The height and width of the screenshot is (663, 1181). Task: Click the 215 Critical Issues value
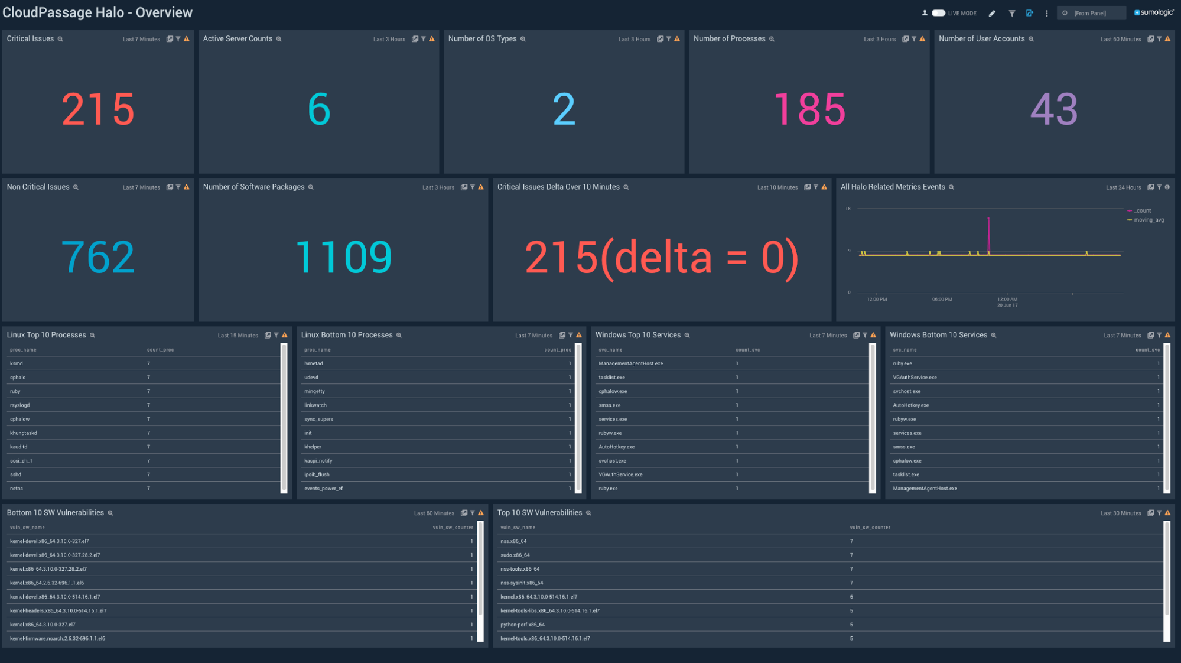pos(98,109)
